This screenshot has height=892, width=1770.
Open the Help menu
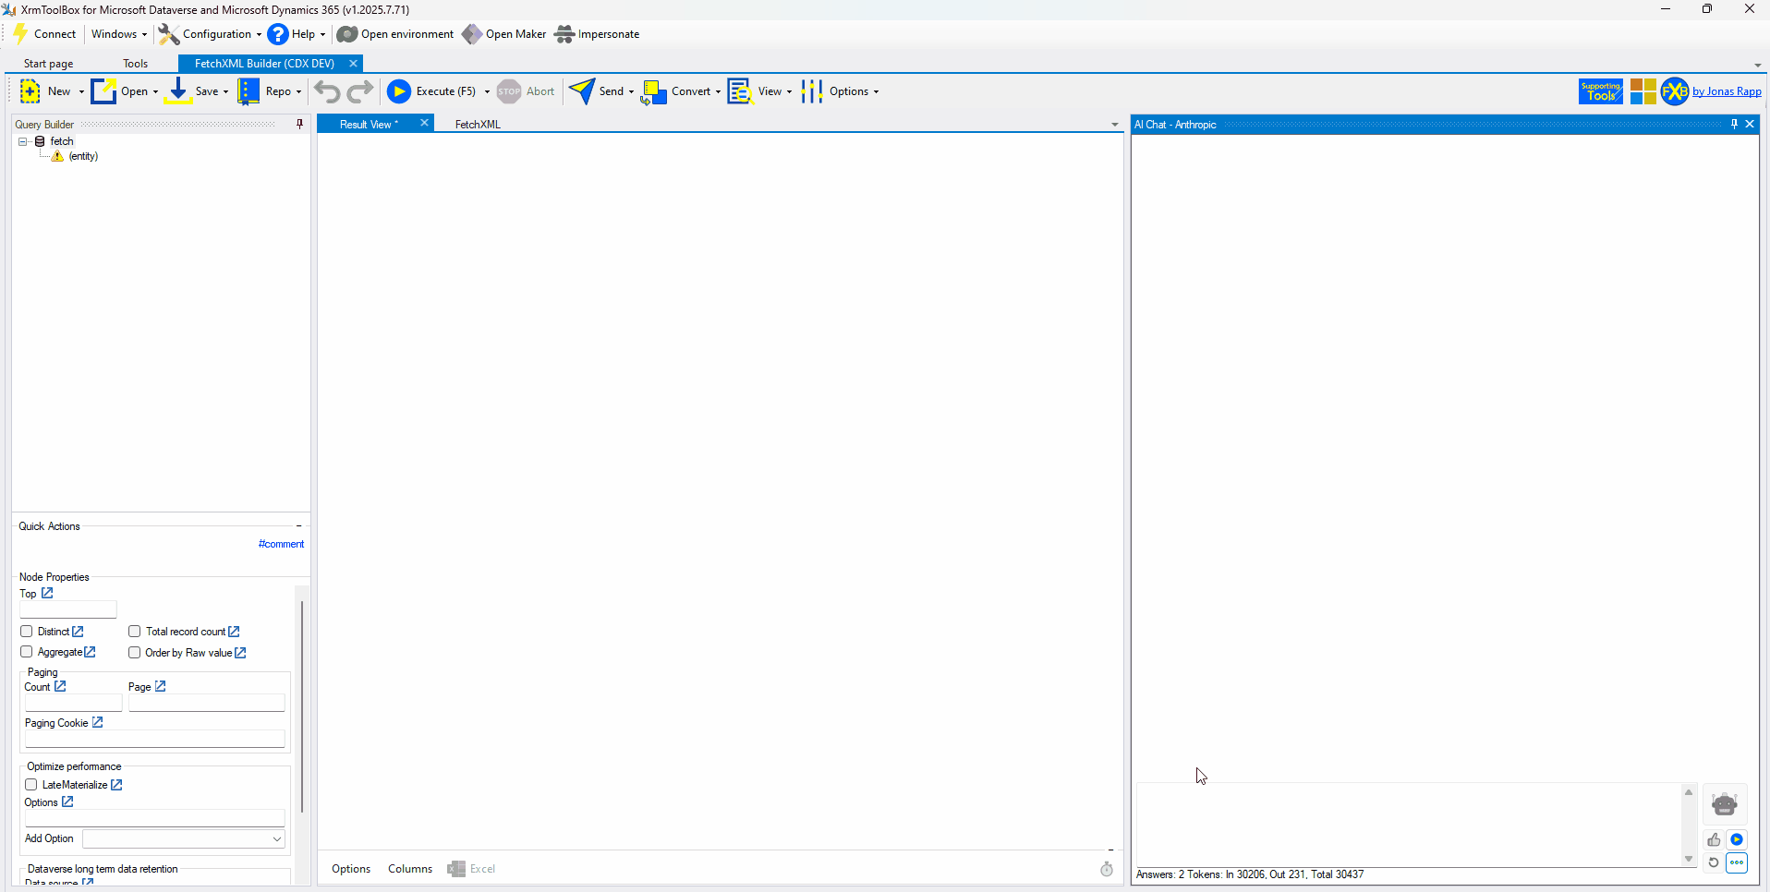click(x=297, y=34)
